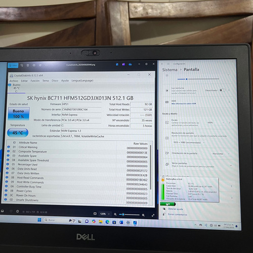Open the Función menu in CrystalDiskInfo
Screen dimensions: 253x253
pyautogui.click(x=35, y=81)
